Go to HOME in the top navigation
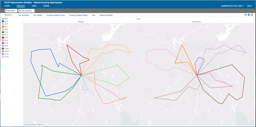This screenshot has height=127, width=256. 7,6
